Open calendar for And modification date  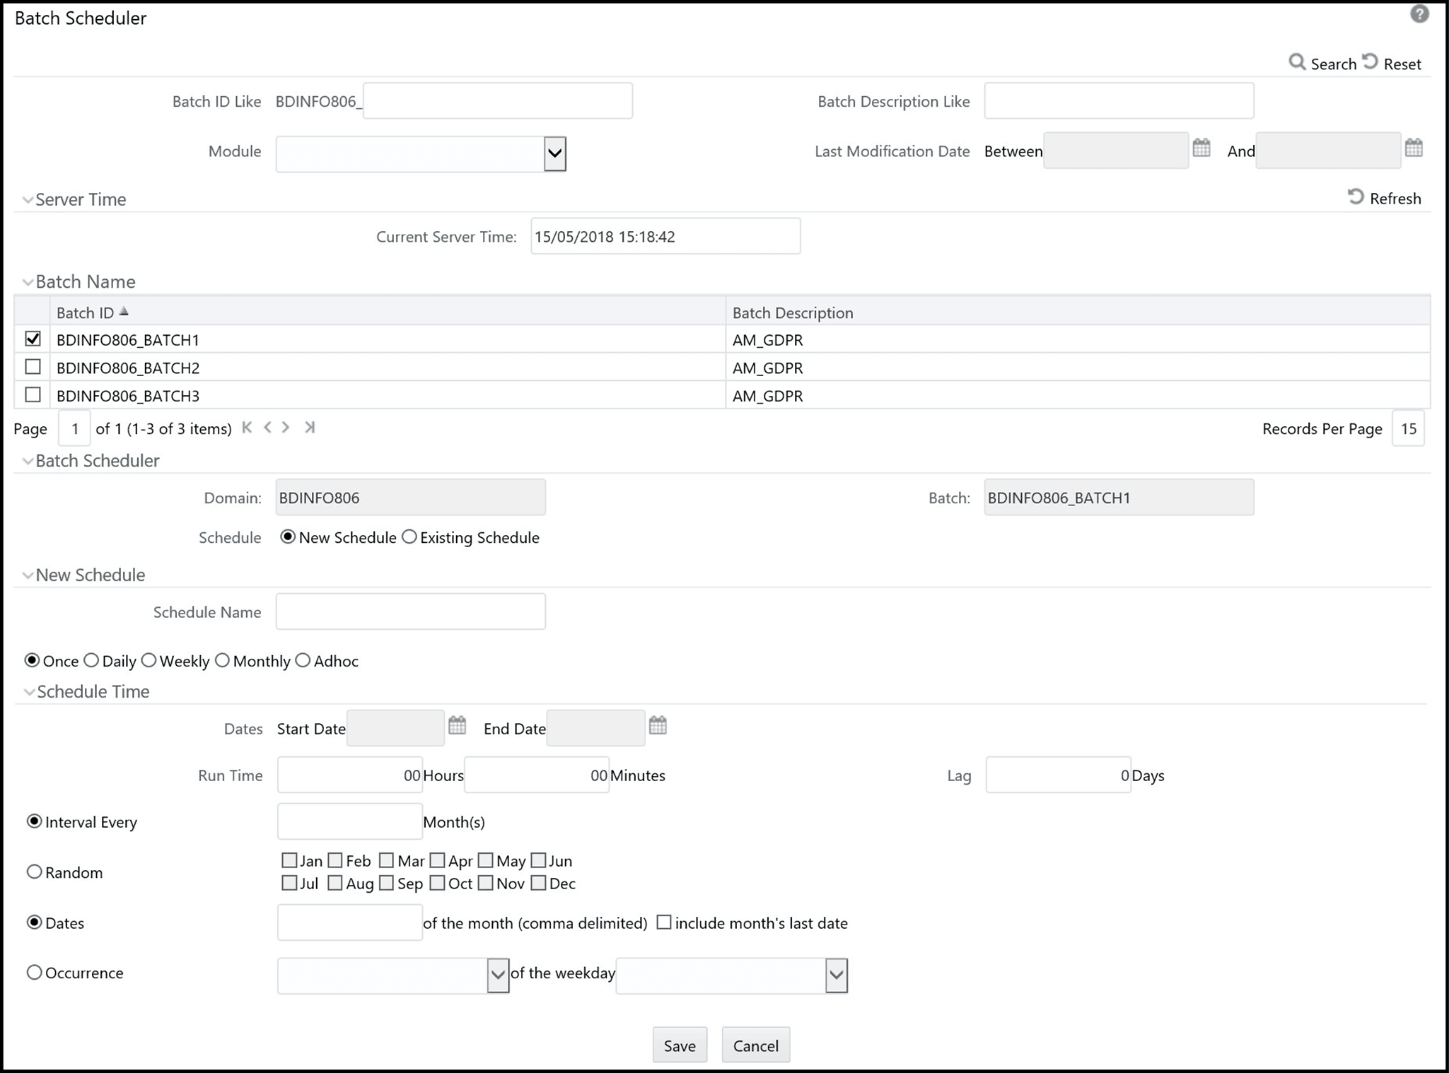point(1414,148)
